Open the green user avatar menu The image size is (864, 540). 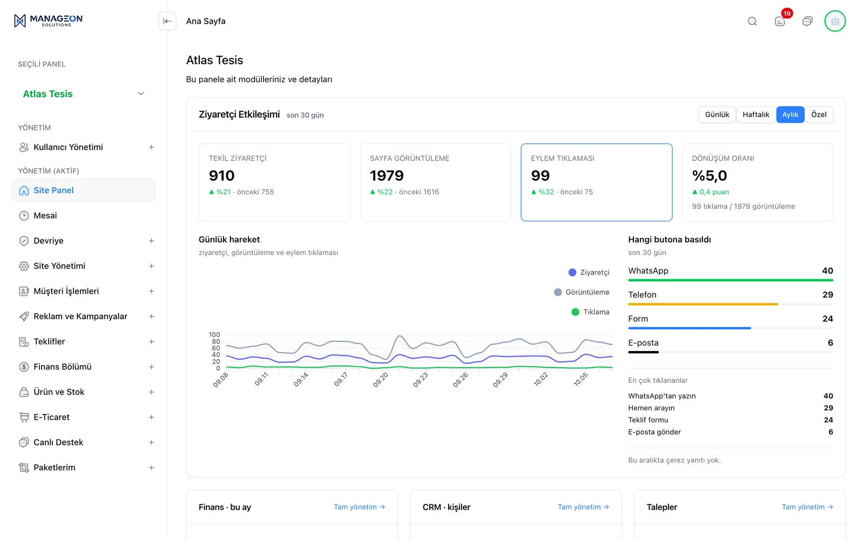click(x=835, y=21)
